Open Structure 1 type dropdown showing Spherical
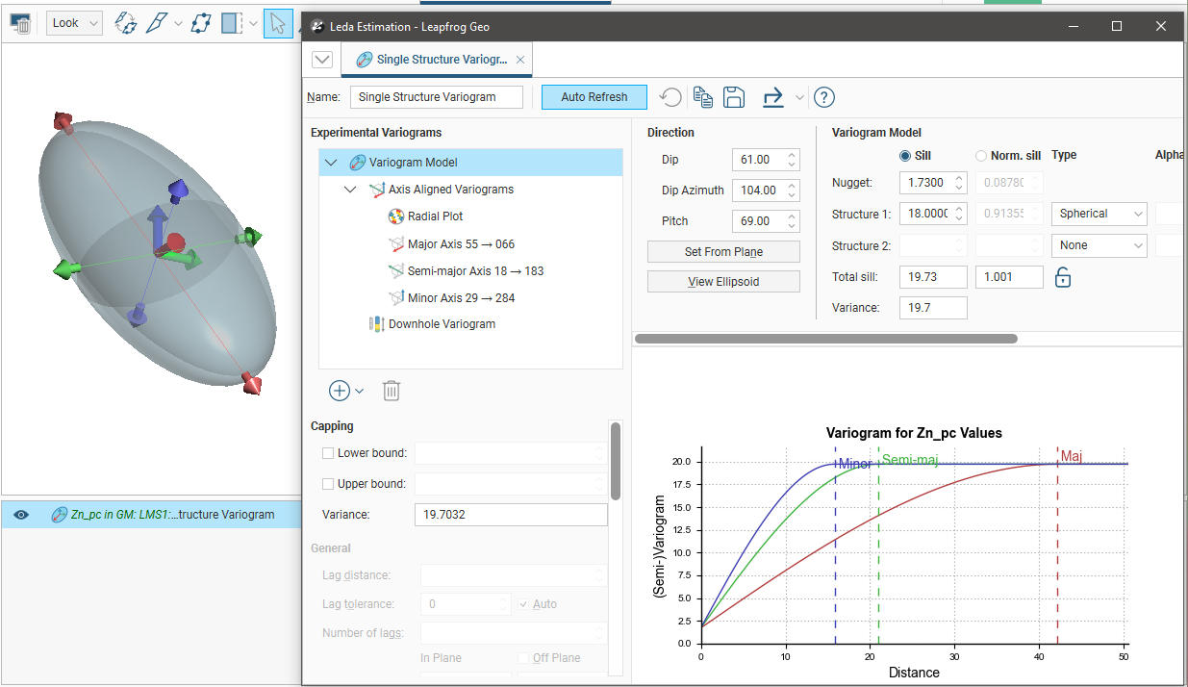The width and height of the screenshot is (1188, 687). click(1098, 214)
